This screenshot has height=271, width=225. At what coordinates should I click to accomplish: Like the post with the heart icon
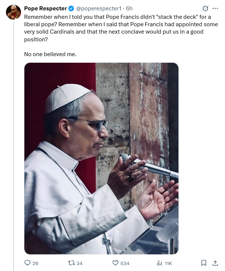pyautogui.click(x=115, y=263)
